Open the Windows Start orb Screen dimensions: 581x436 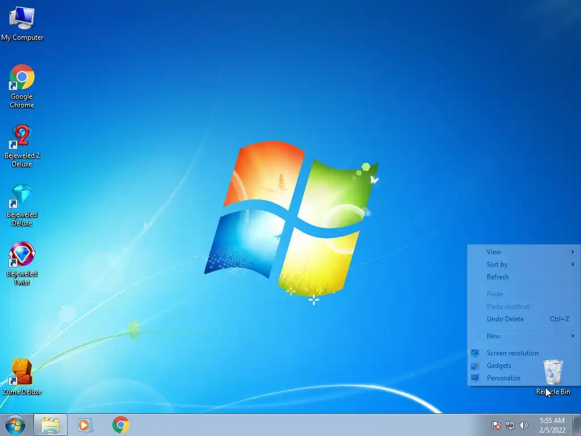(15, 425)
